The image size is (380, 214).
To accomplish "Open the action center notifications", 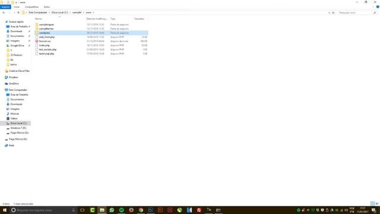I will click(373, 210).
